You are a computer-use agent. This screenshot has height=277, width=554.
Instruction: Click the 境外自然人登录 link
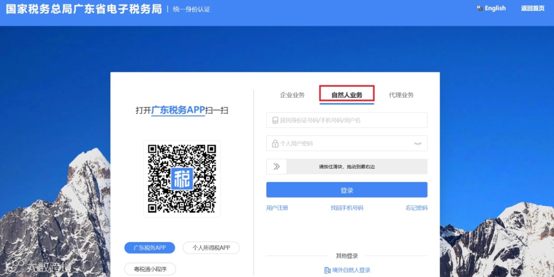click(351, 270)
